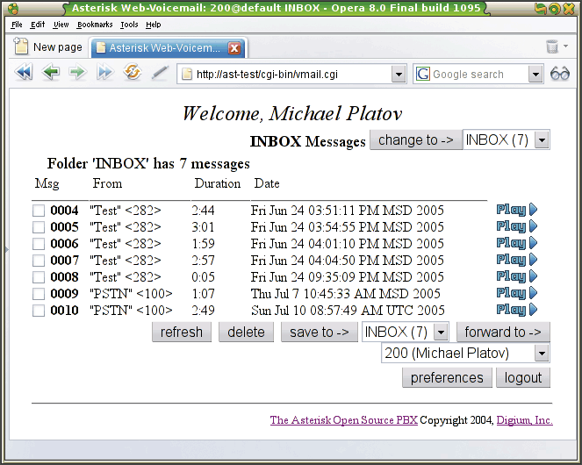Click the delete button
This screenshot has height=465, width=582.
(246, 333)
